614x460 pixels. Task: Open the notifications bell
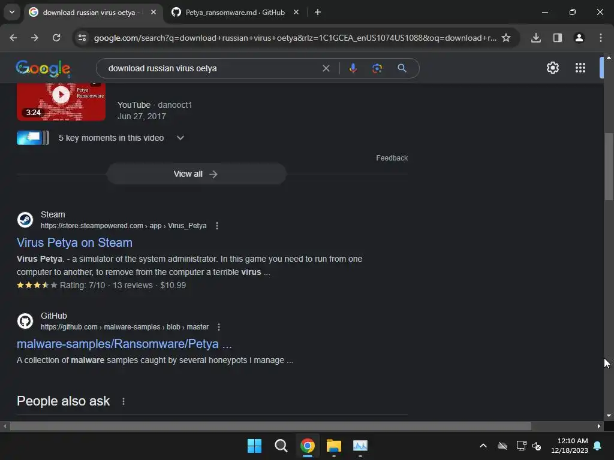[x=598, y=446]
